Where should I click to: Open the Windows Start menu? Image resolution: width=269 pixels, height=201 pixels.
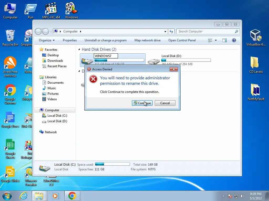[x=7, y=196]
